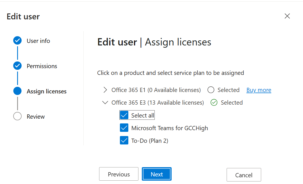
Task: Click the User info completed step circle
Action: (17, 41)
